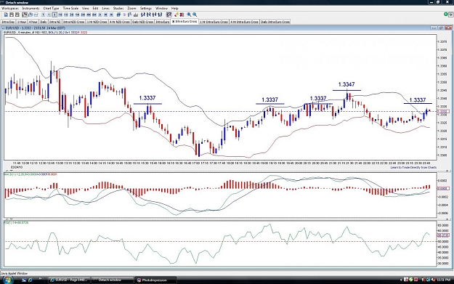
Task: Open the Window menu
Action: (161, 9)
